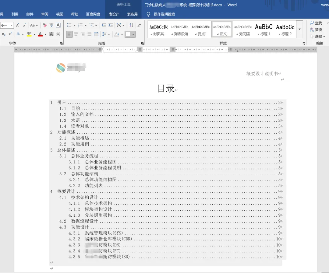Apply red font color

40,34
